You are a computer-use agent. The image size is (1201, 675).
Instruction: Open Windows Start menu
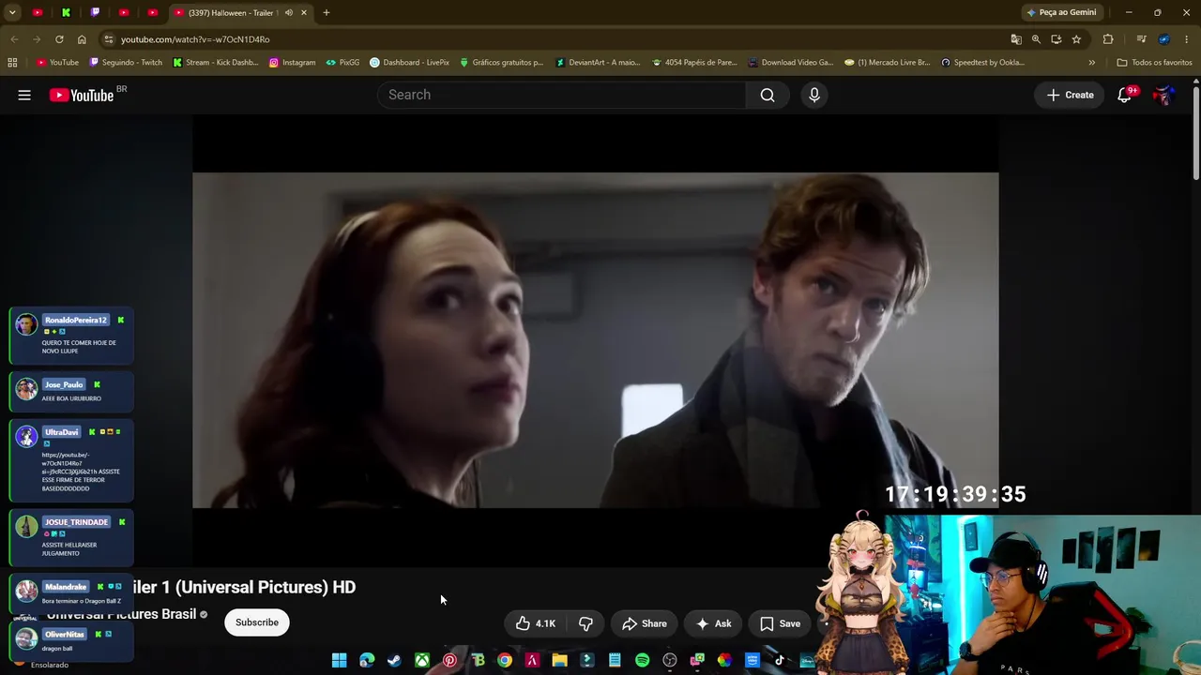click(340, 661)
